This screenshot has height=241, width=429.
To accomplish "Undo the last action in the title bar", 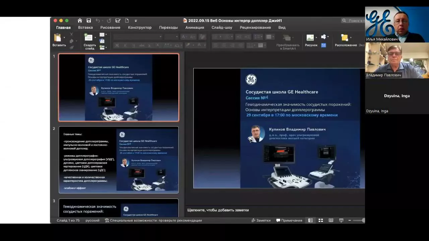I will (98, 20).
